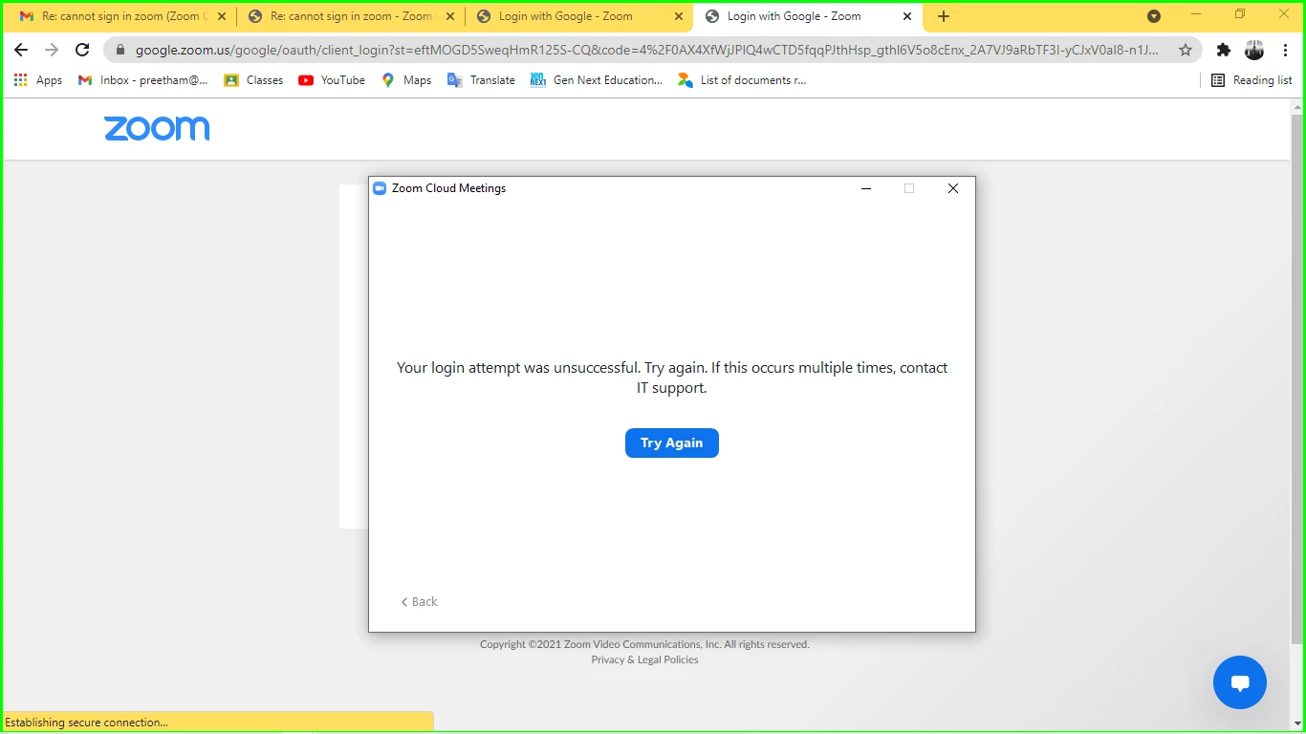Minimize the Zoom Cloud Meetings dialog
Viewport: 1306px width, 734px height.
point(866,188)
